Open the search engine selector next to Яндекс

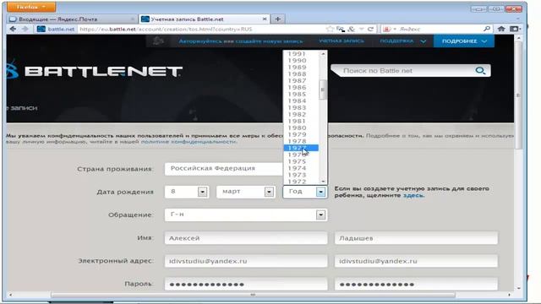click(389, 29)
